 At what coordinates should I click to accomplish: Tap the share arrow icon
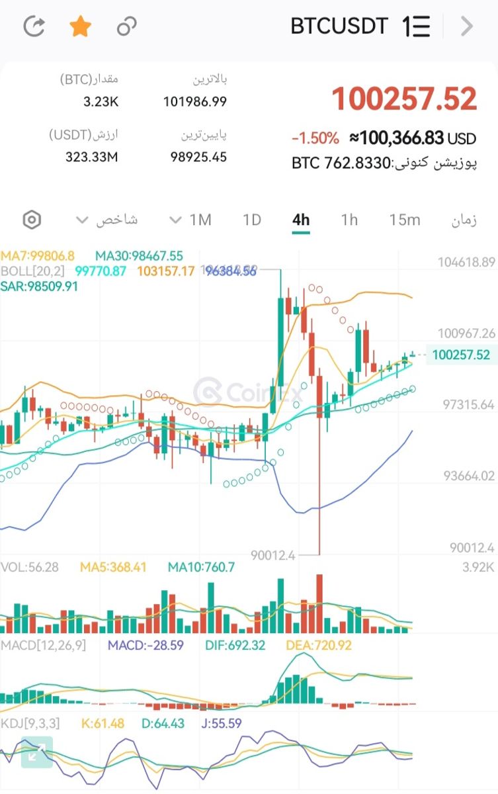click(34, 26)
